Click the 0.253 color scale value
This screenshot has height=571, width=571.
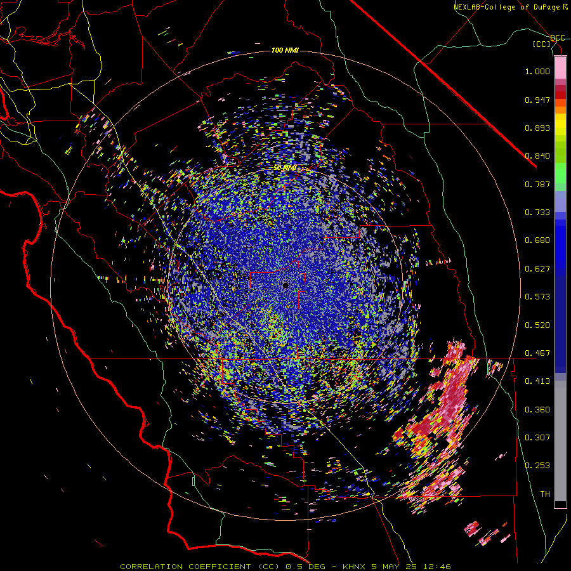[x=537, y=466]
